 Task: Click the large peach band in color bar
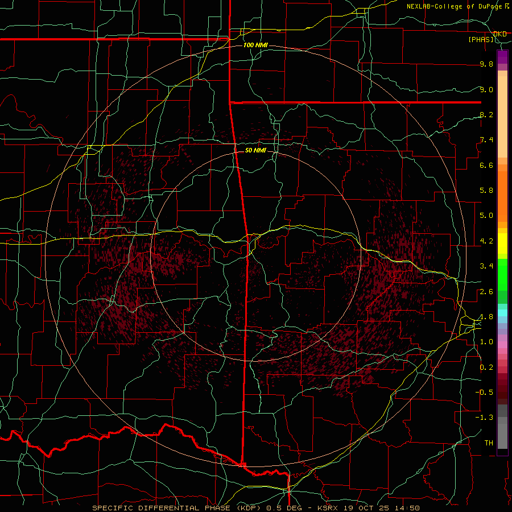(502, 117)
